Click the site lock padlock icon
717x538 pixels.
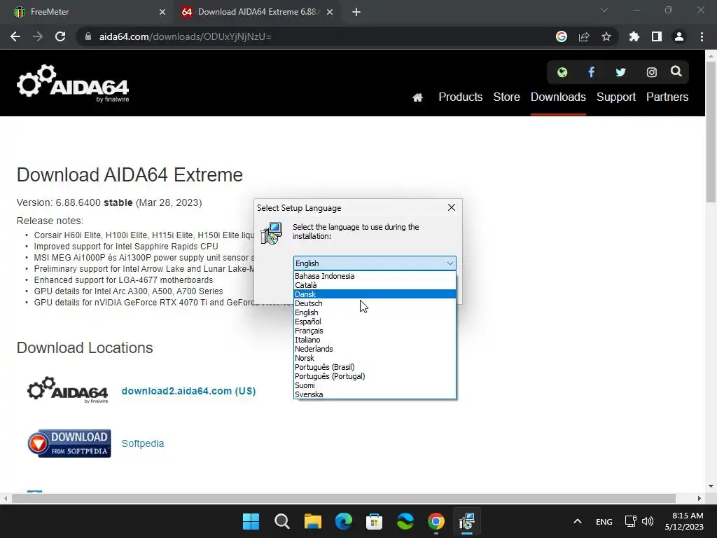pos(88,36)
